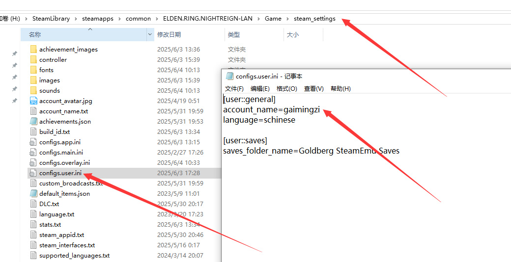Image resolution: width=511 pixels, height=262 pixels.
Task: Click the configs.app.ini file icon
Action: coord(33,142)
